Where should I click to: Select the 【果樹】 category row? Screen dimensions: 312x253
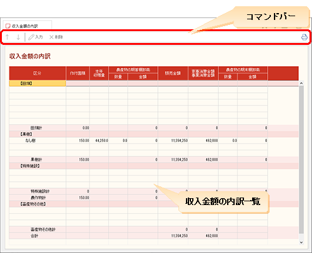pyautogui.click(x=154, y=134)
